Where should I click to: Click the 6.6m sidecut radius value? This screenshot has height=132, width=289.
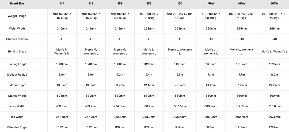62,75
